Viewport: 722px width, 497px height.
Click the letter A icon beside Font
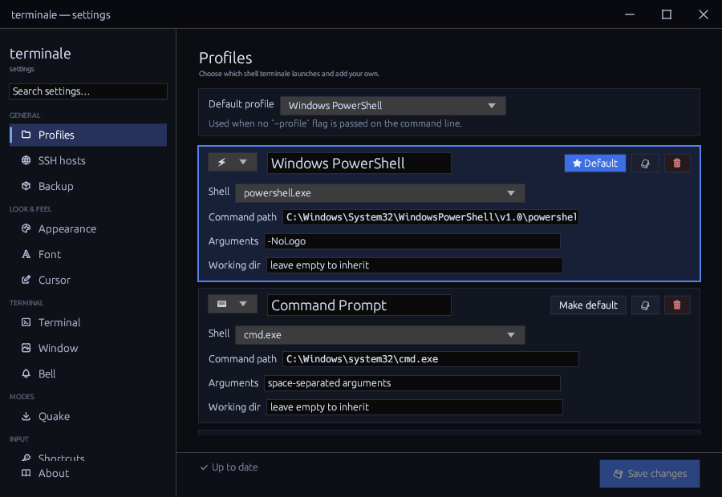[26, 254]
